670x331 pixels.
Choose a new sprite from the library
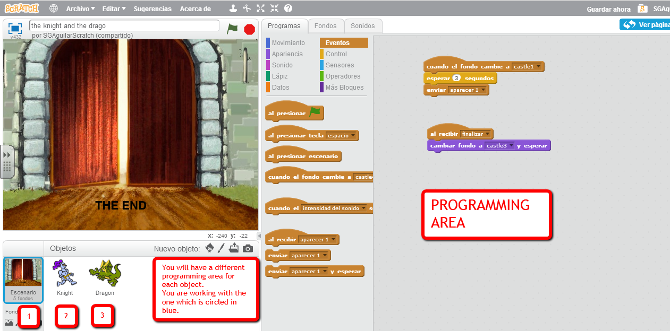tap(209, 248)
